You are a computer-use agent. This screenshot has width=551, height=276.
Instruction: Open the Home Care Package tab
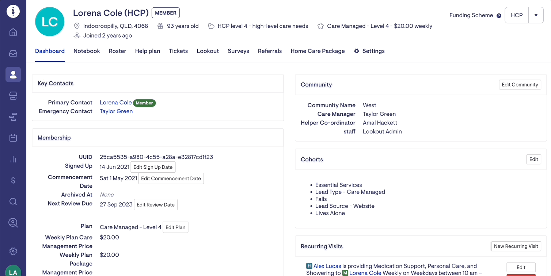pos(318,51)
